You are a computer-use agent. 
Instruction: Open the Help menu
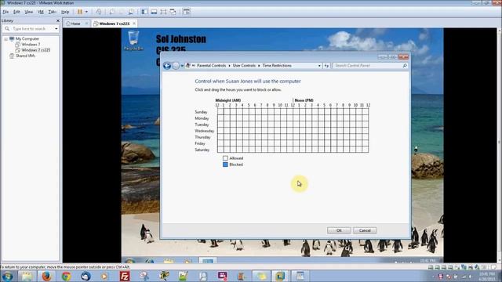65,12
